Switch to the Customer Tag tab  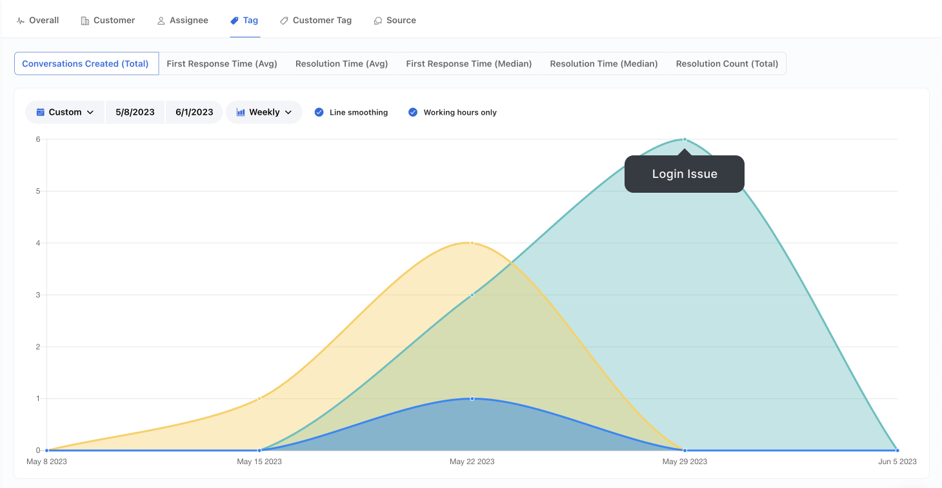[x=322, y=21]
